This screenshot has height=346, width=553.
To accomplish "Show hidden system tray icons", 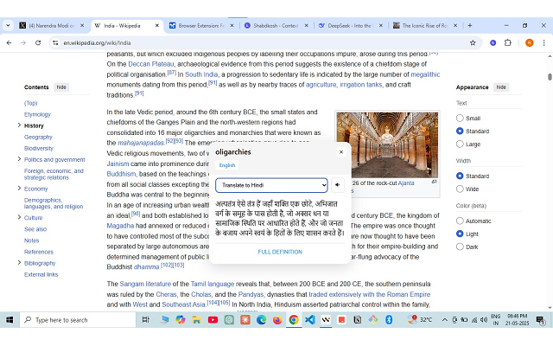I will point(445,320).
